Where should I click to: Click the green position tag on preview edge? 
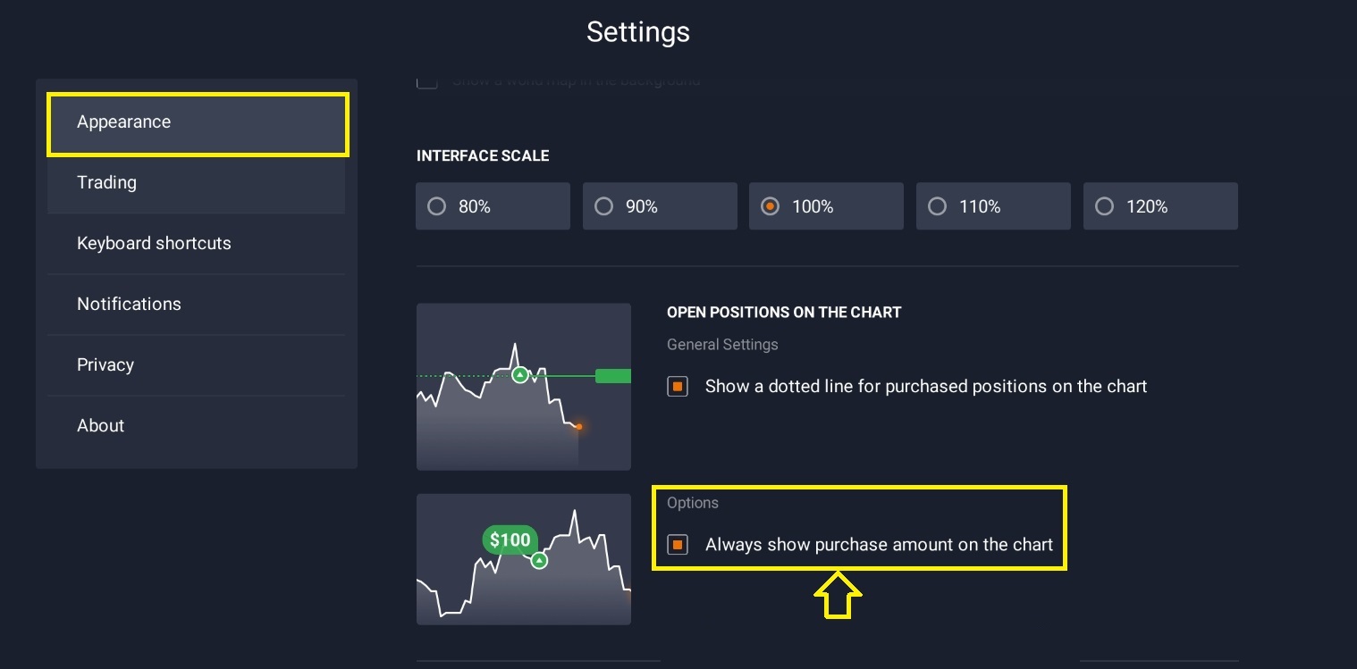coord(613,376)
